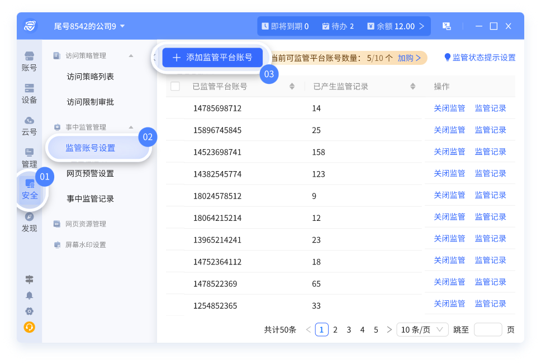Open the 10 条/页 page size dropdown
Screen dimensions: 541x364
tap(422, 330)
